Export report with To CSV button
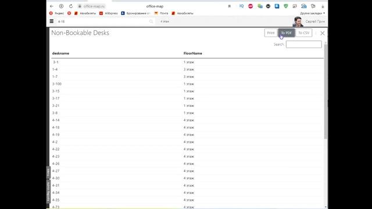372x209 pixels. [304, 33]
